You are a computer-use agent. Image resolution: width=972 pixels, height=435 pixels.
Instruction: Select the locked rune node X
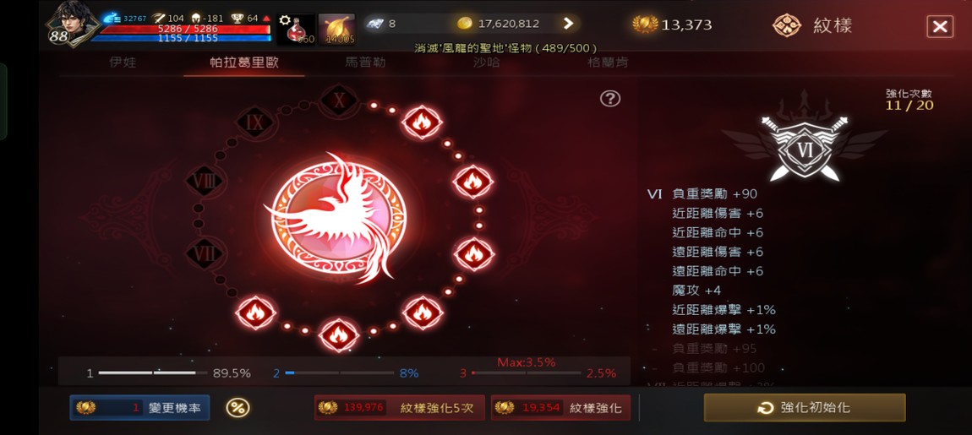tap(339, 101)
